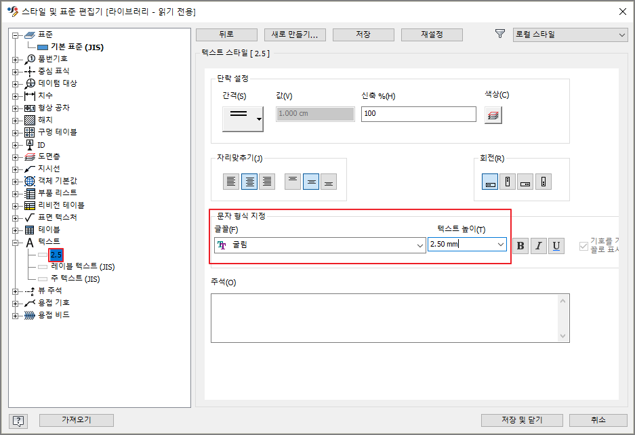Click the 용접 기호 icon
Image resolution: width=635 pixels, height=435 pixels.
click(x=30, y=303)
